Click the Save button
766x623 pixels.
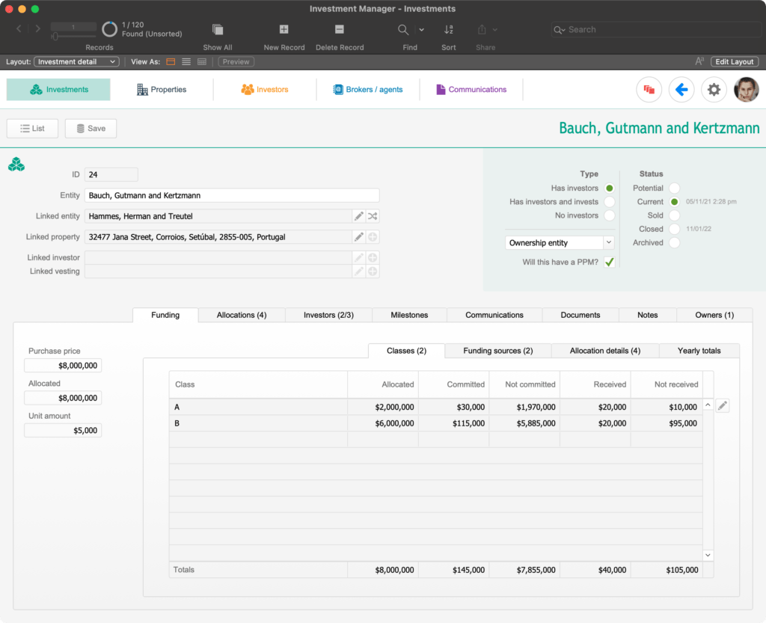(91, 128)
